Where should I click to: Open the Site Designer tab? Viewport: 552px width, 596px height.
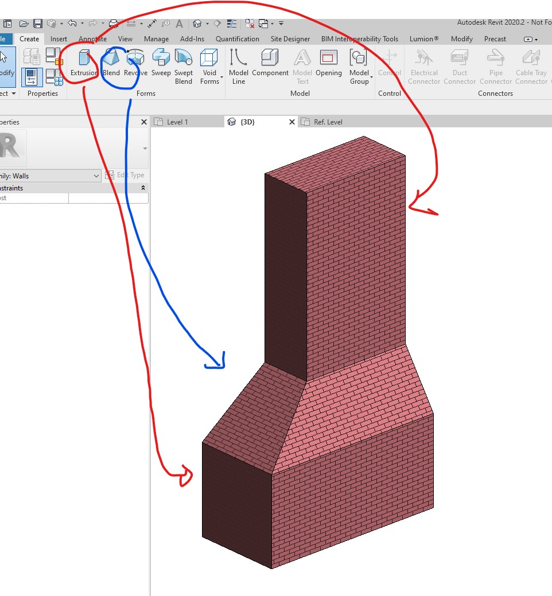(x=290, y=39)
